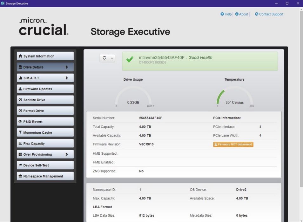
Task: Open the refresh interval dropdown arrow
Action: point(112,58)
